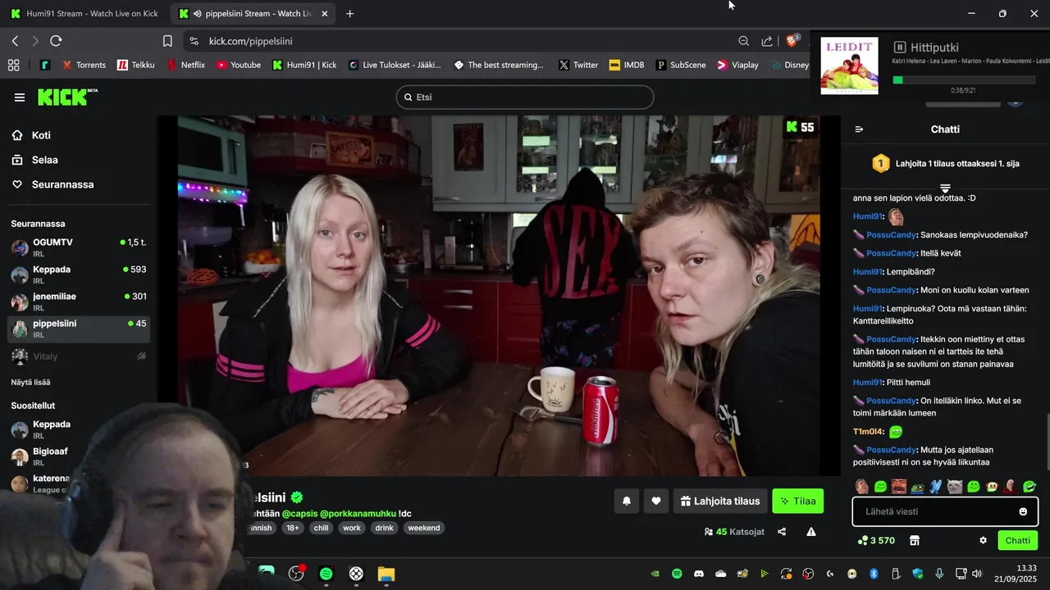Select the pippelsiini channel in followed list
This screenshot has width=1050, height=590.
pyautogui.click(x=79, y=329)
